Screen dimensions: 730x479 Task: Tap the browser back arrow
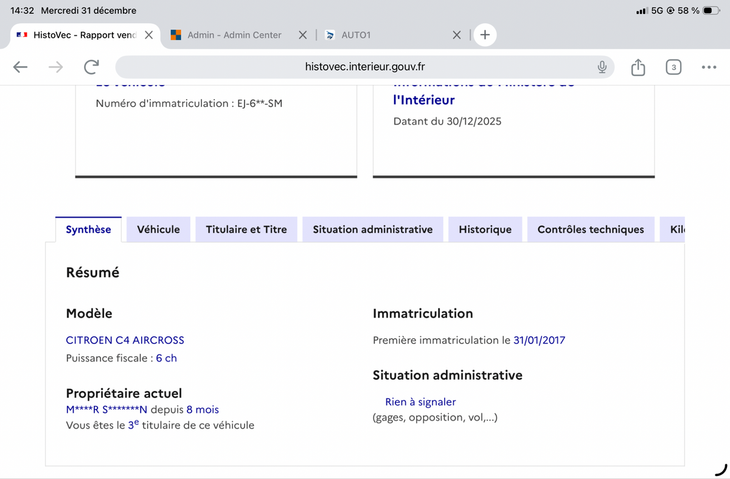click(x=20, y=67)
